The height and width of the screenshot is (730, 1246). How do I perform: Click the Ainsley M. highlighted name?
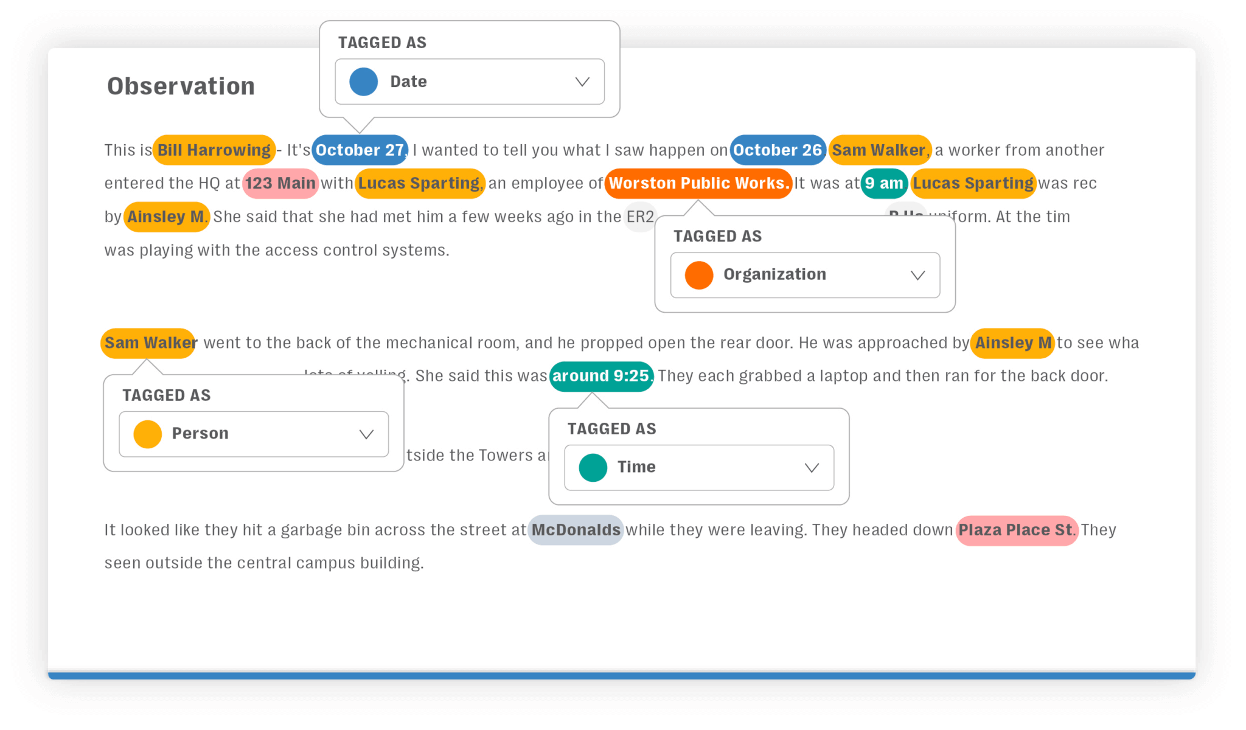pyautogui.click(x=166, y=217)
